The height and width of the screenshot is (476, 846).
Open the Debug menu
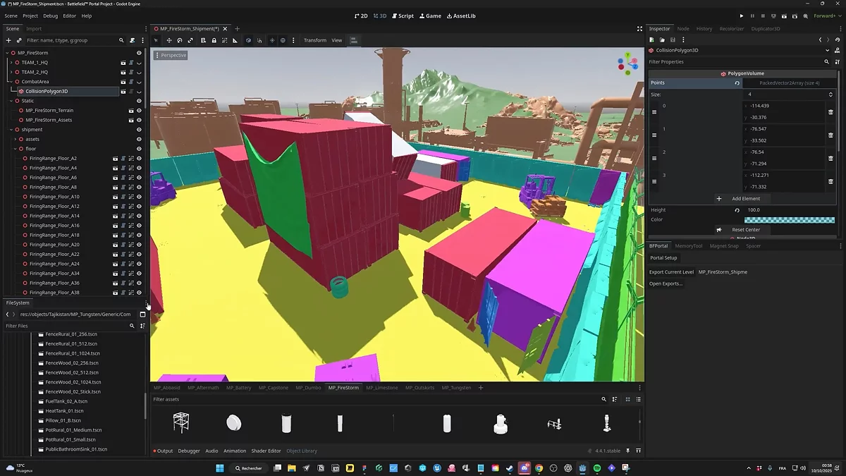(x=50, y=16)
